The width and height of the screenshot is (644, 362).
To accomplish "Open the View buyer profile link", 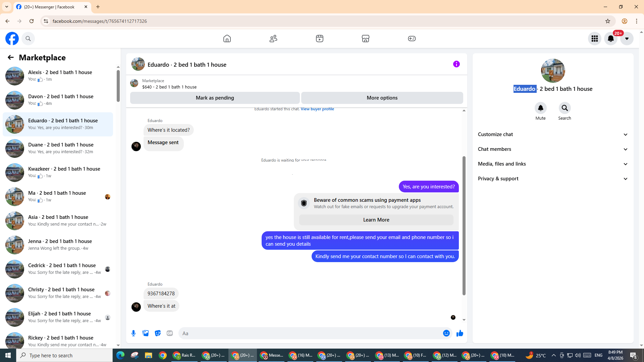I will pyautogui.click(x=317, y=109).
